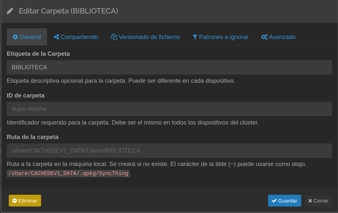Viewport: 338px width, 213px height.
Task: Click the share icon beside Compartiendo
Action: tap(56, 37)
